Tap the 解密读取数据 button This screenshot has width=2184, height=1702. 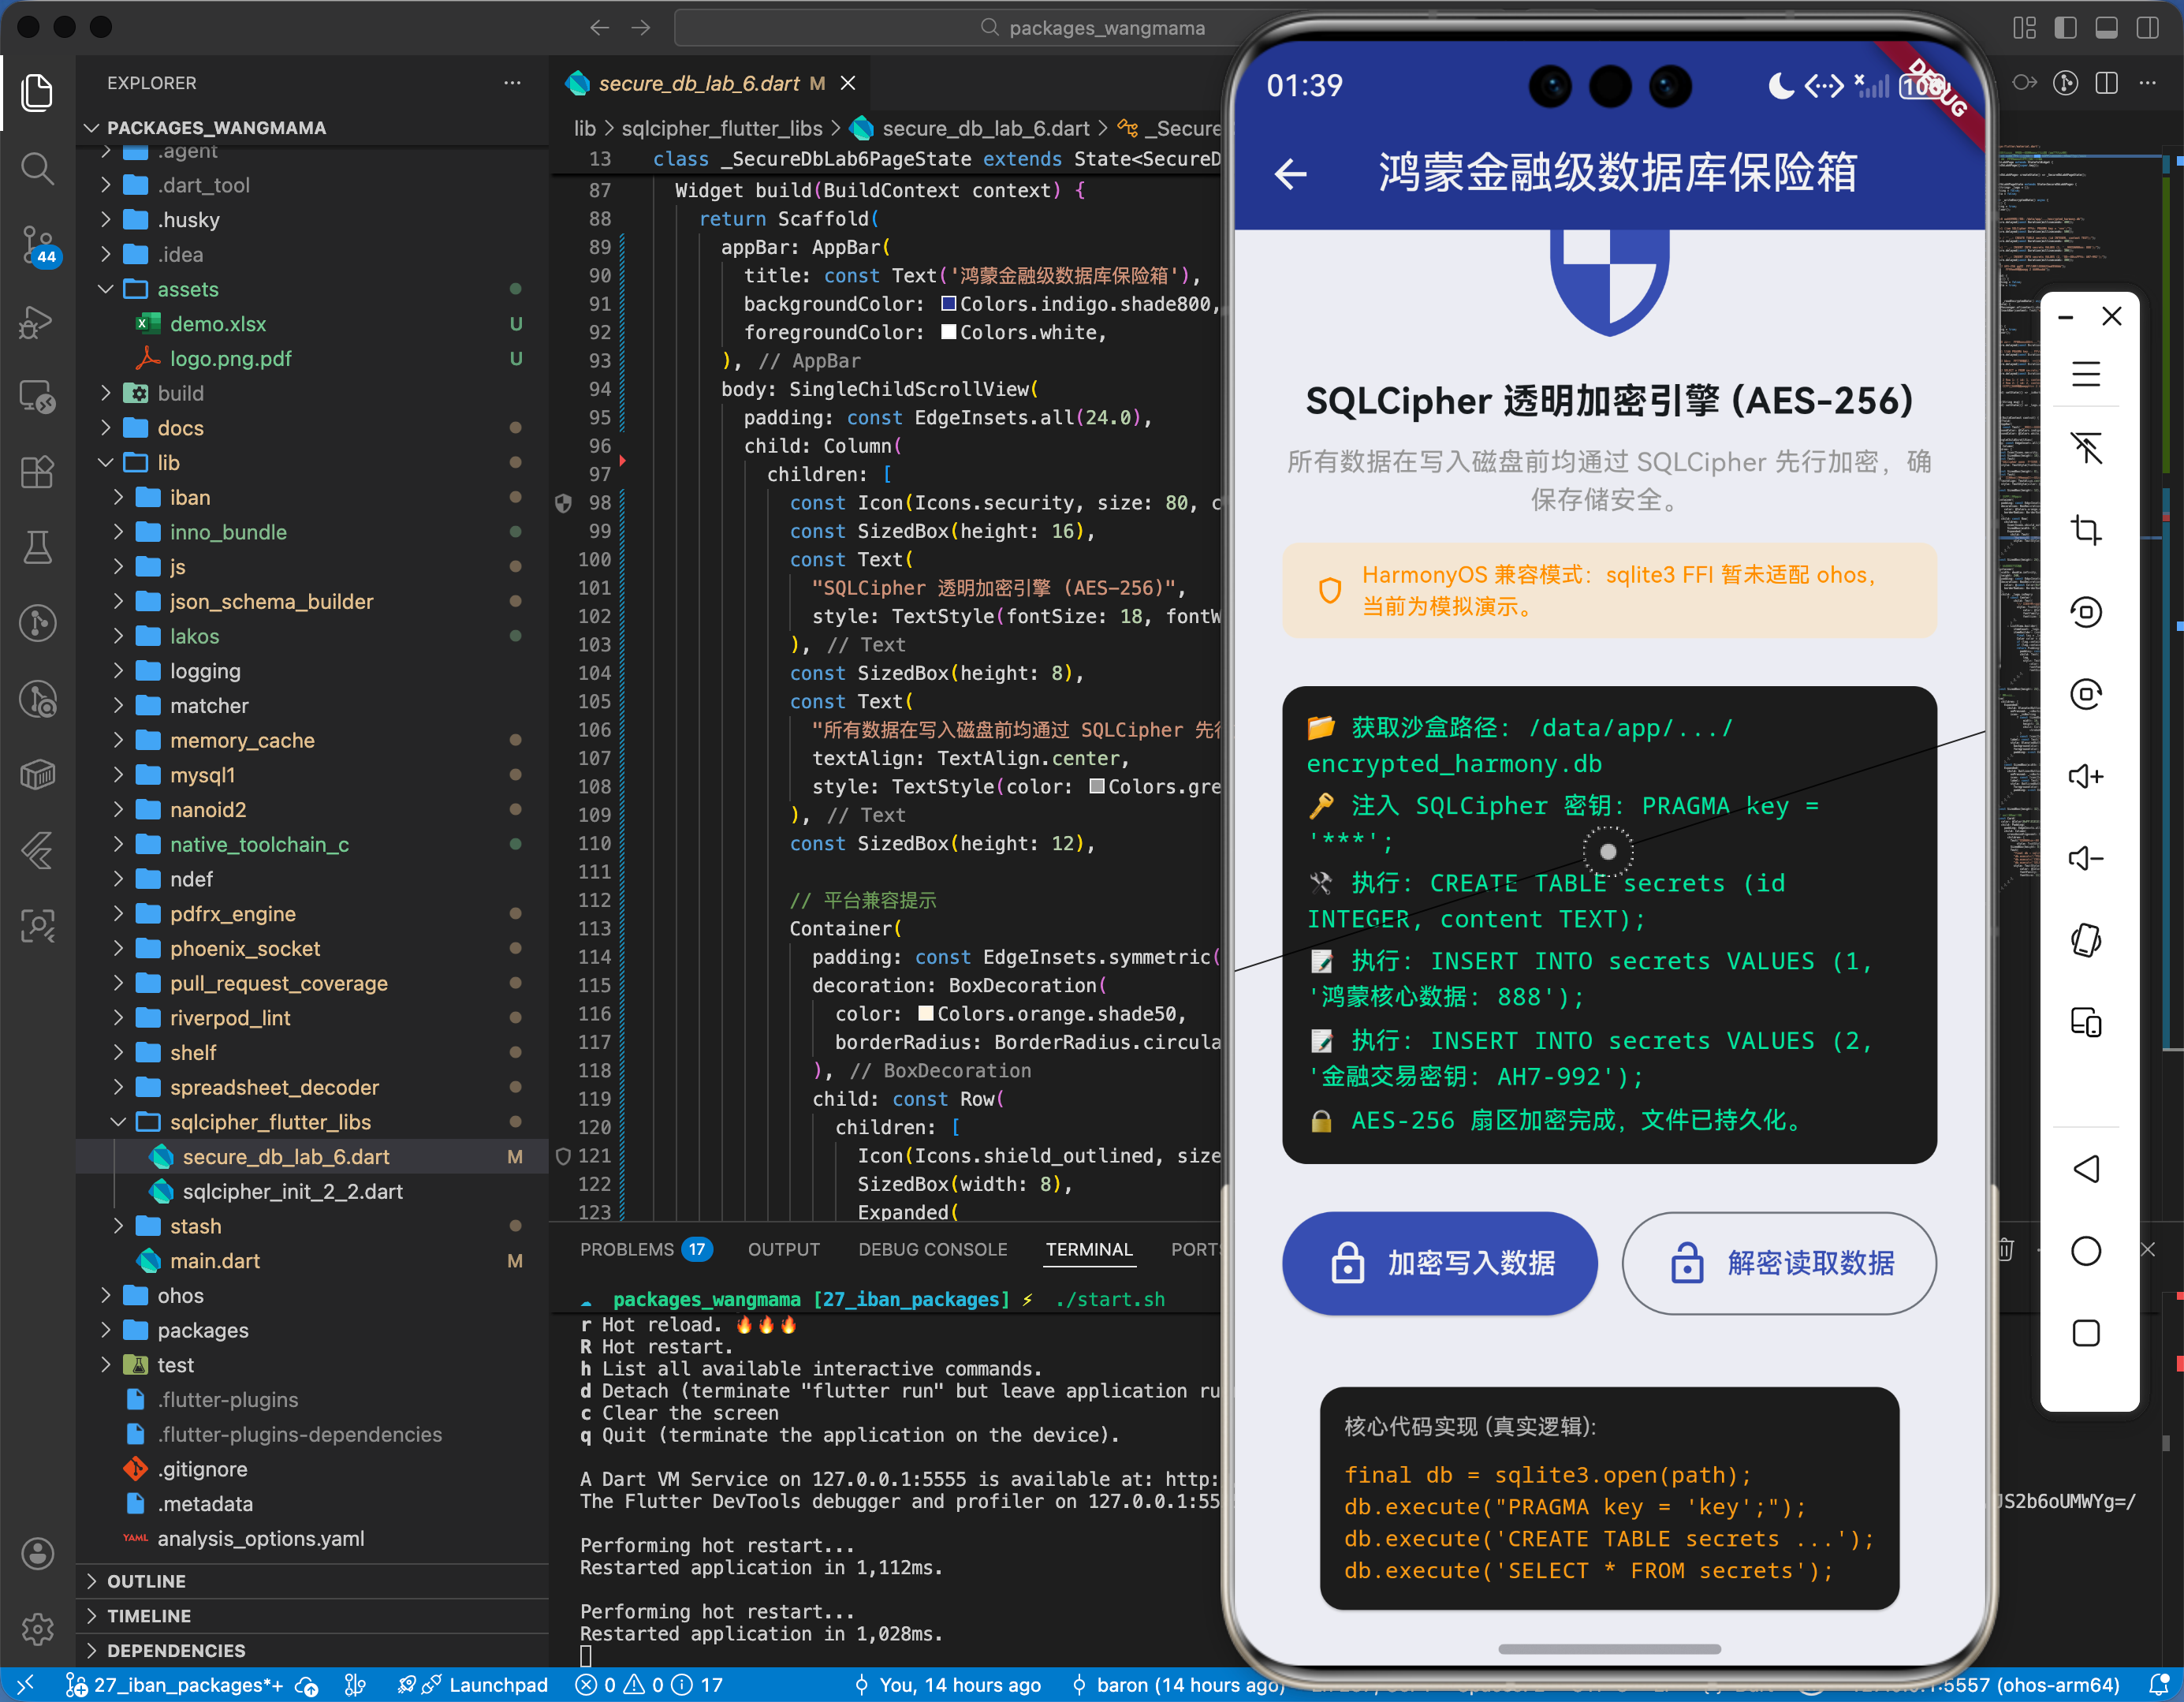pyautogui.click(x=1779, y=1263)
